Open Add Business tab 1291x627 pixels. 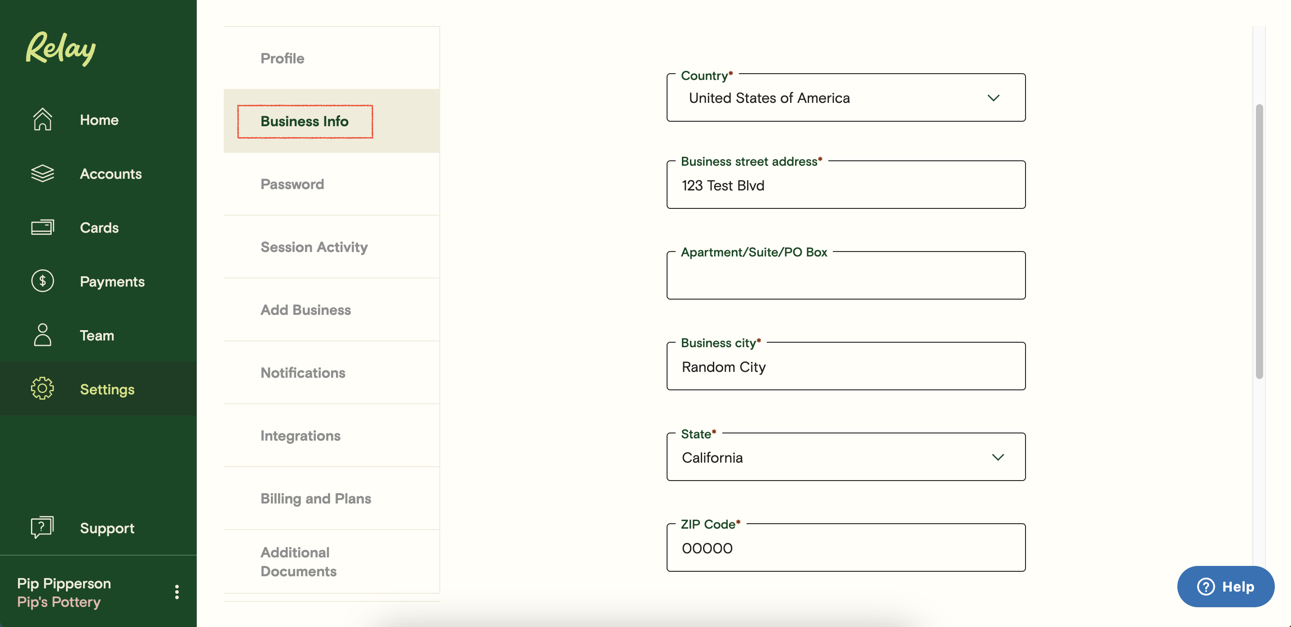[331, 310]
